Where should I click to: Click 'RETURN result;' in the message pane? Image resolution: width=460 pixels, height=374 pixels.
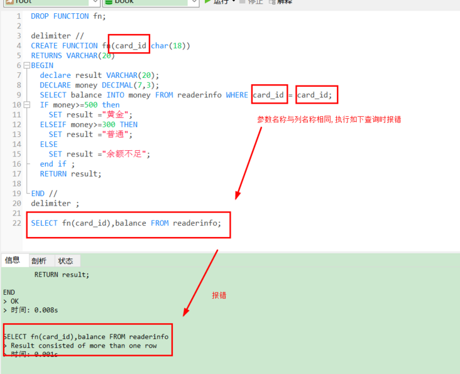[62, 275]
